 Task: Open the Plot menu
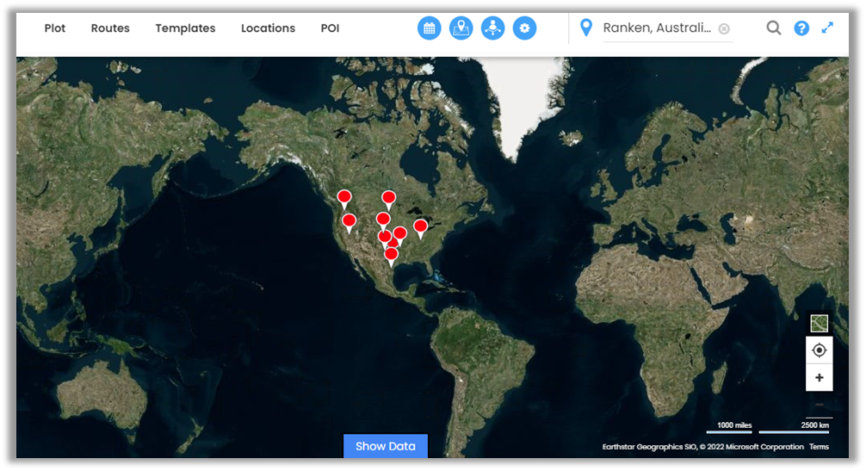pos(55,28)
